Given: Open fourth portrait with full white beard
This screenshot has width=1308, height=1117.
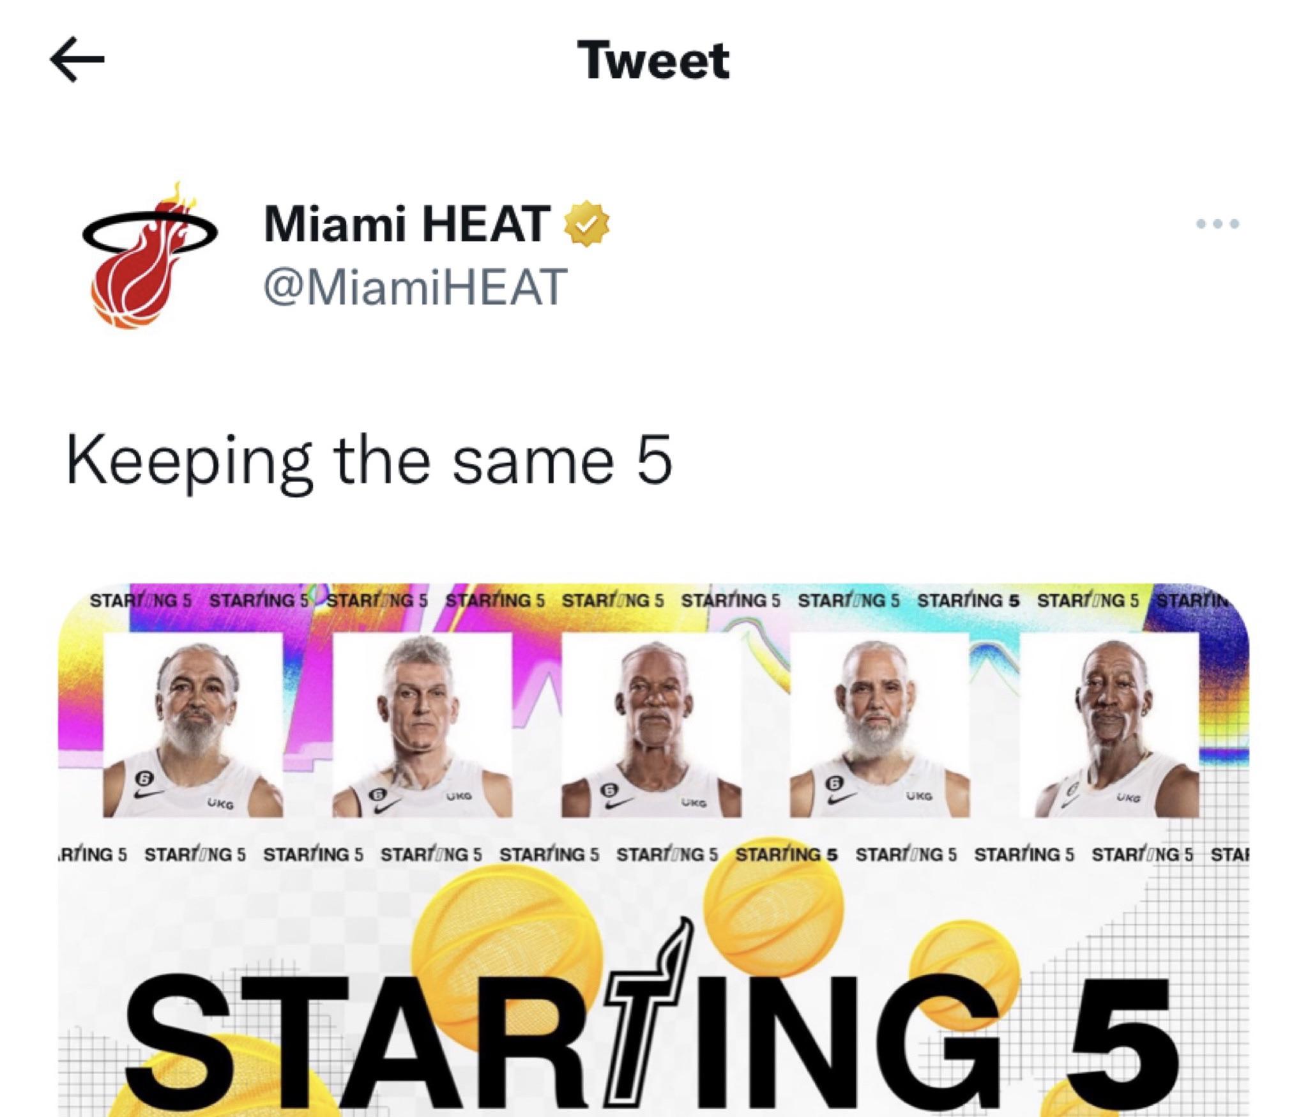Looking at the screenshot, I should (x=880, y=724).
